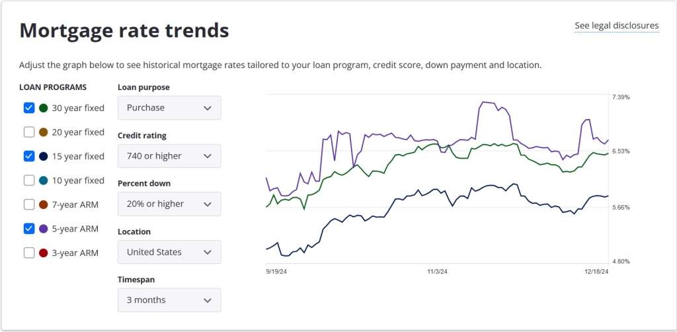
Task: Uncheck the 5-year ARM checkbox
Action: 29,228
